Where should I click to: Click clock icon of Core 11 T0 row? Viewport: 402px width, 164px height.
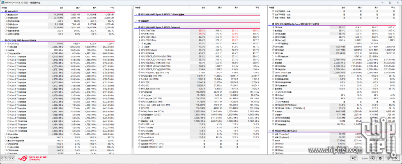(x=8, y=127)
